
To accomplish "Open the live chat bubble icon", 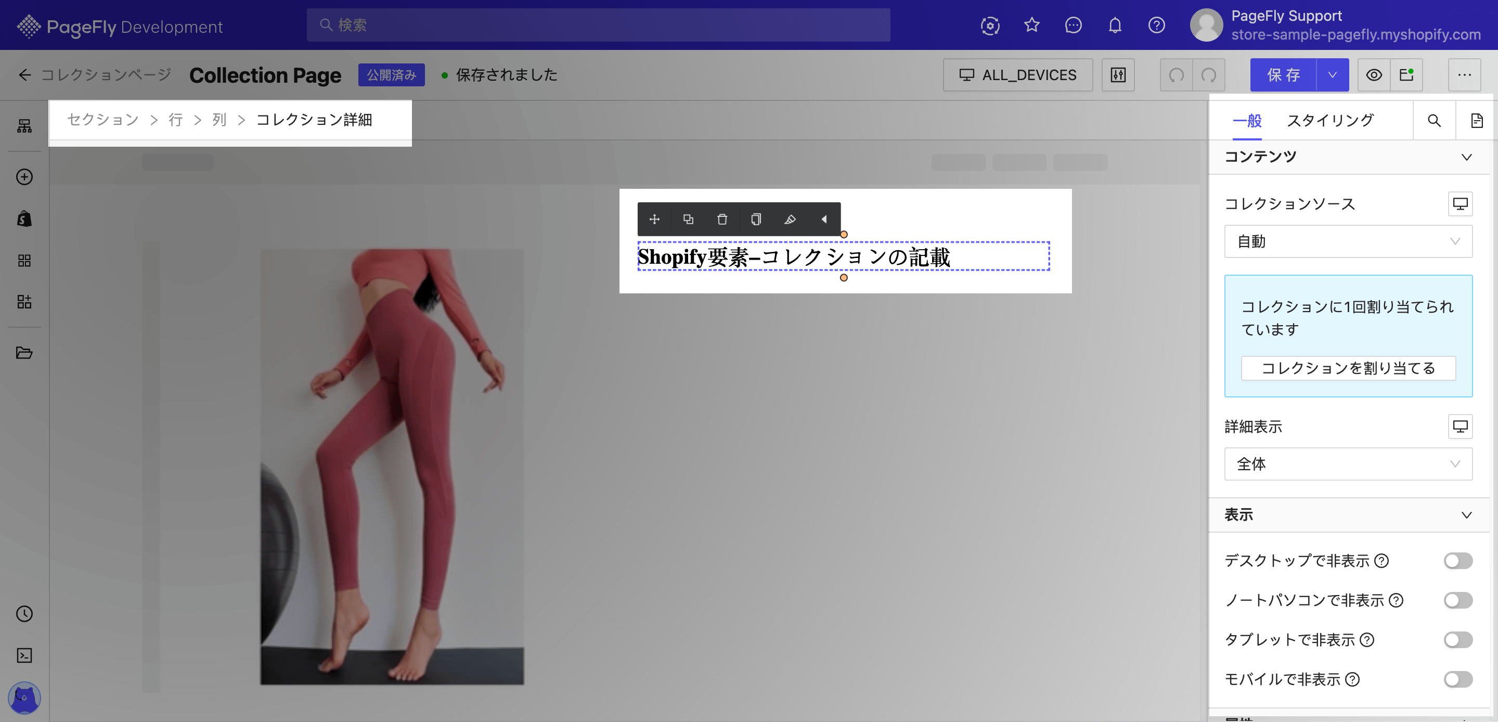I will tap(1073, 25).
